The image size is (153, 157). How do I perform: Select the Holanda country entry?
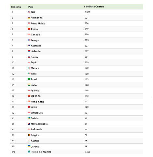coord(35,51)
